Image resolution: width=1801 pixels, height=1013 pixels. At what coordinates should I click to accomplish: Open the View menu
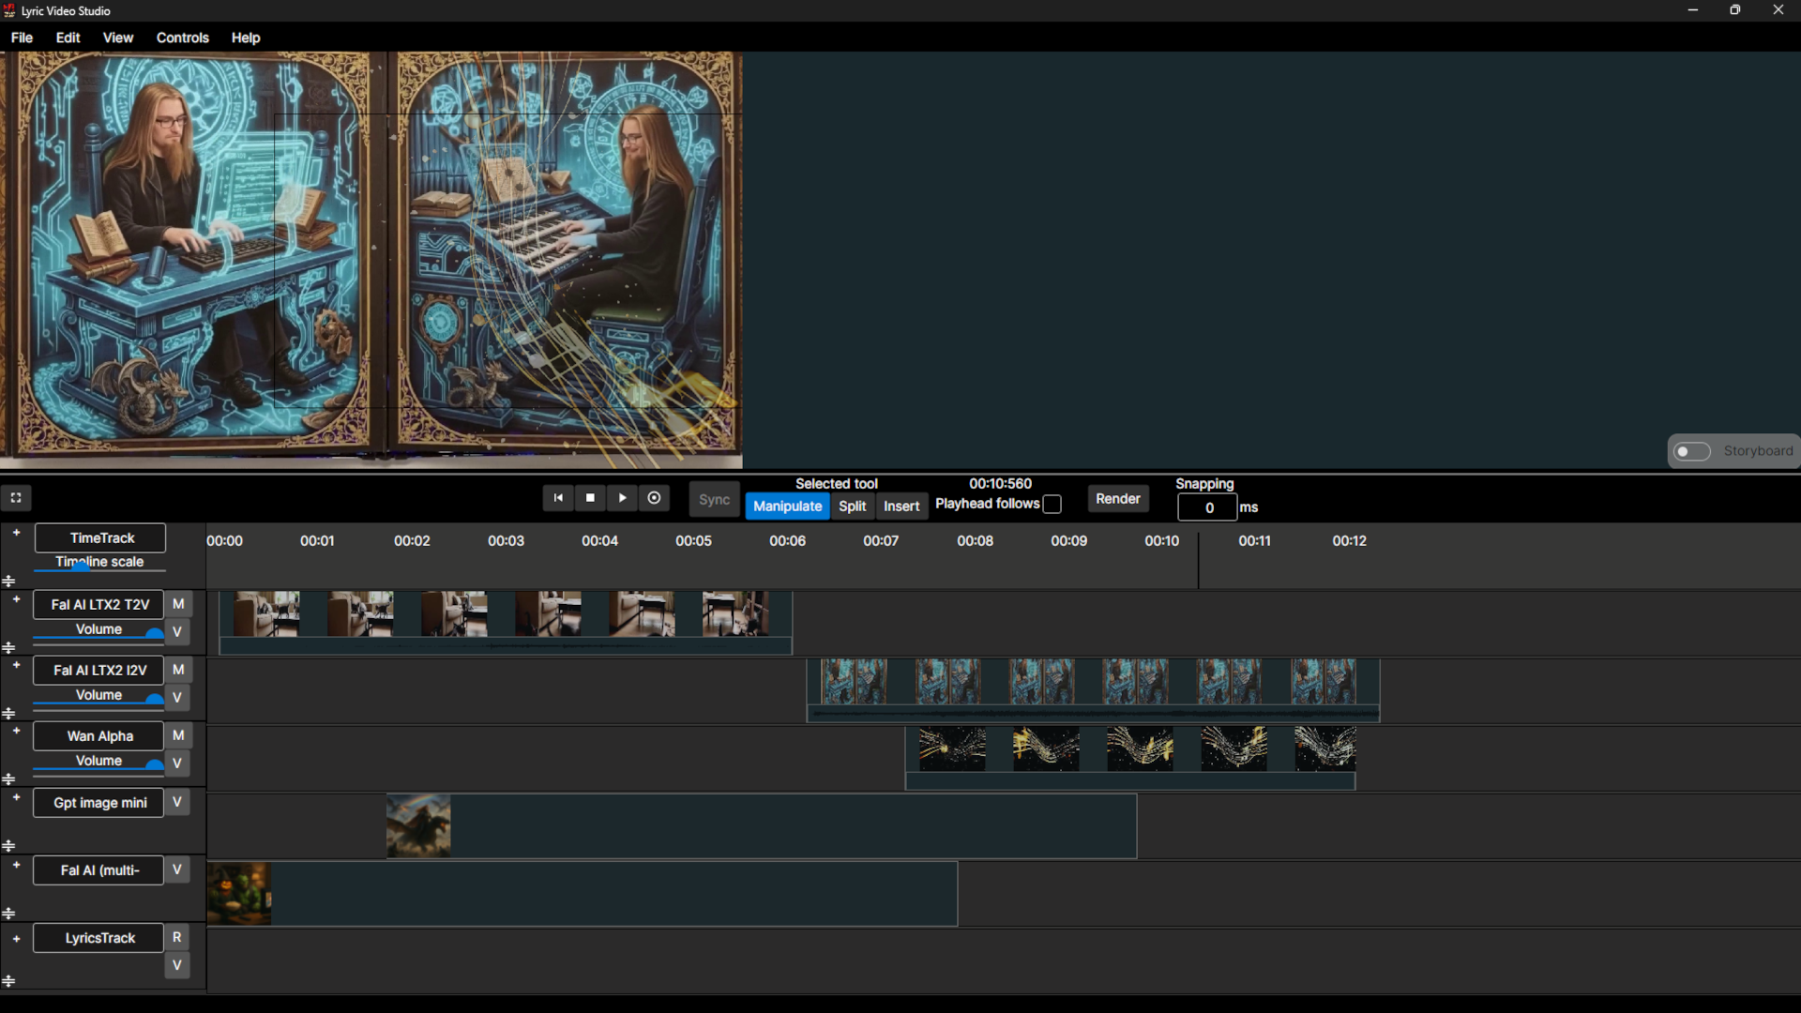(x=117, y=38)
